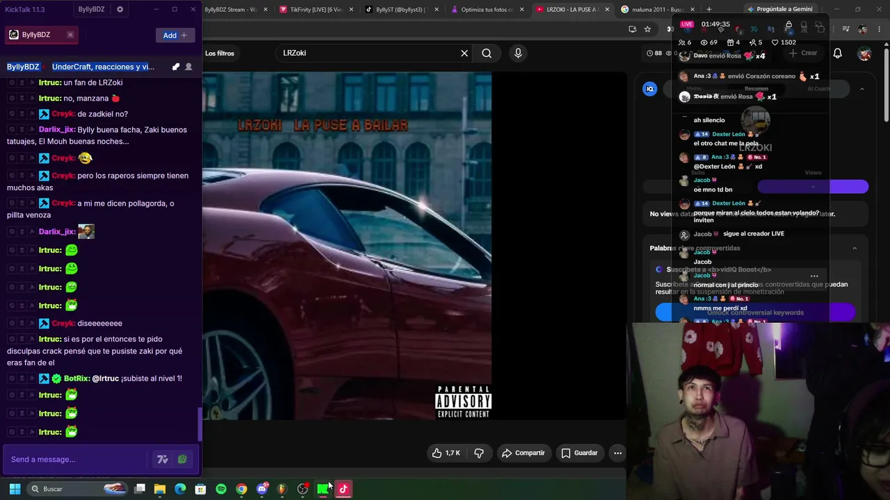This screenshot has width=890, height=500.
Task: Click Darlix_jix's image thumbnail in chat
Action: (86, 231)
